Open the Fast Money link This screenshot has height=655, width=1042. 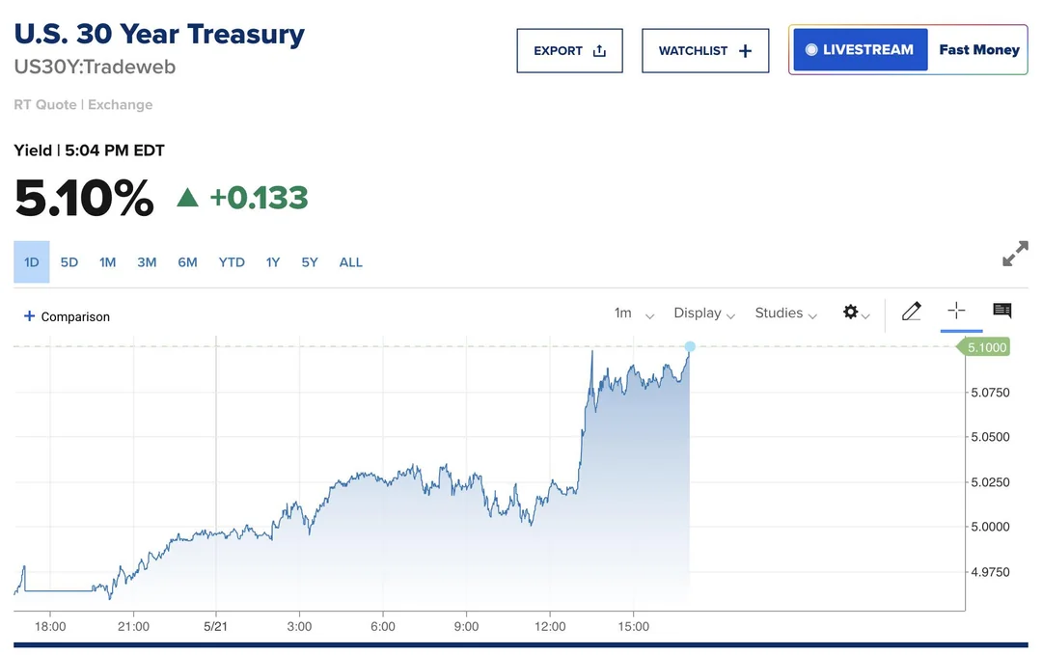(x=978, y=50)
